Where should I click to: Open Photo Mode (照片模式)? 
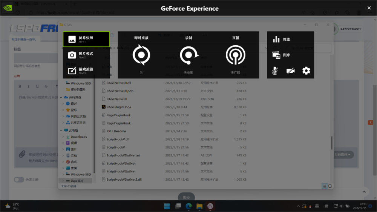(86, 55)
